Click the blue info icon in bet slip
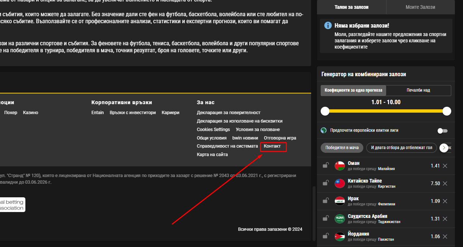 pyautogui.click(x=328, y=25)
